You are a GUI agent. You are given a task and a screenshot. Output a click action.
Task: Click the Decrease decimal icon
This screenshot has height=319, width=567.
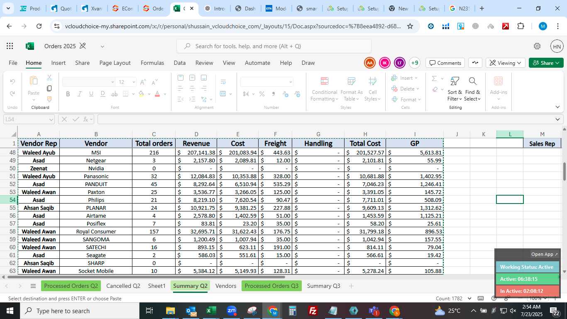297,94
